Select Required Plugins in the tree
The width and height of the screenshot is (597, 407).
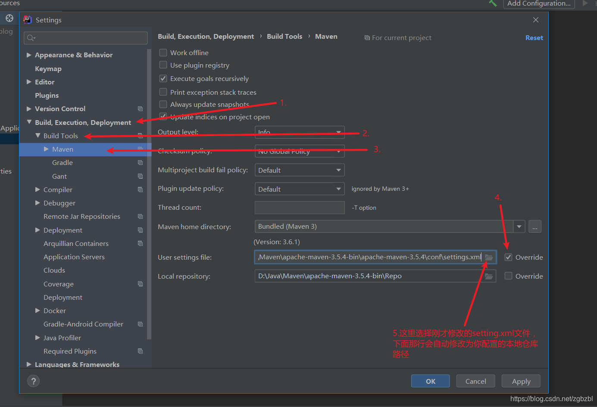coord(70,351)
